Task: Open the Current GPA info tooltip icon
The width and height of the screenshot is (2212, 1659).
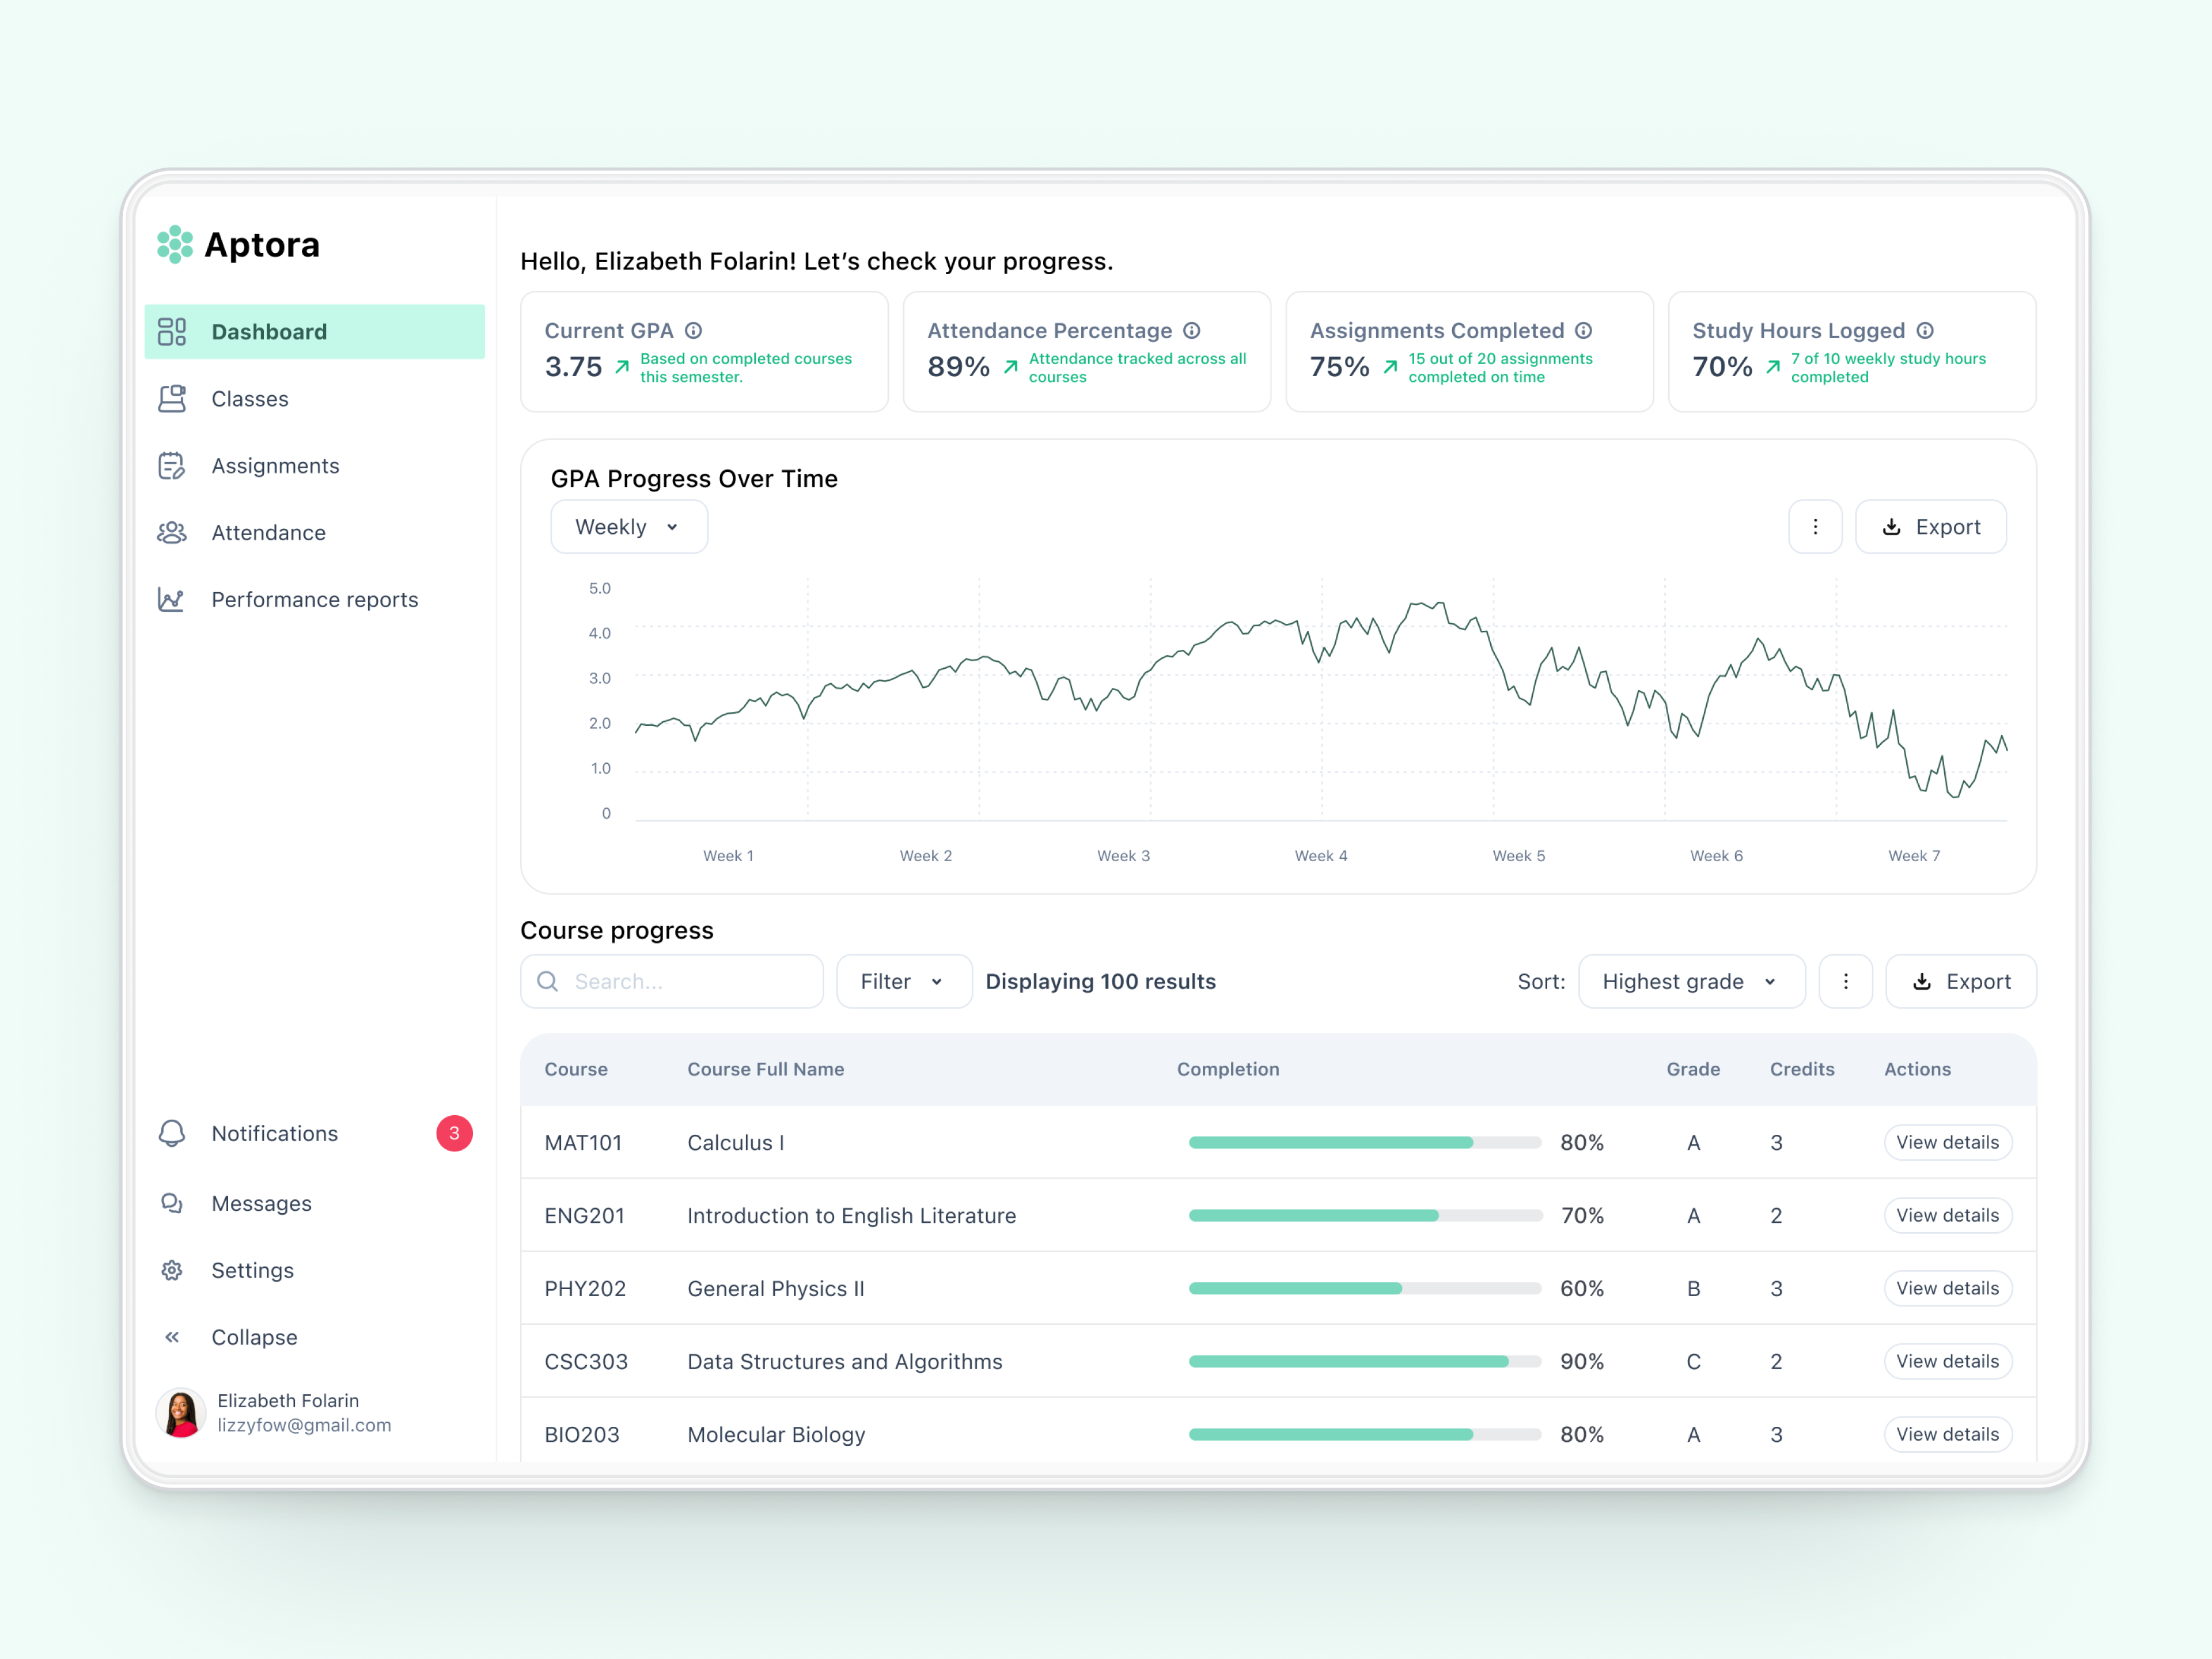Action: pos(696,330)
